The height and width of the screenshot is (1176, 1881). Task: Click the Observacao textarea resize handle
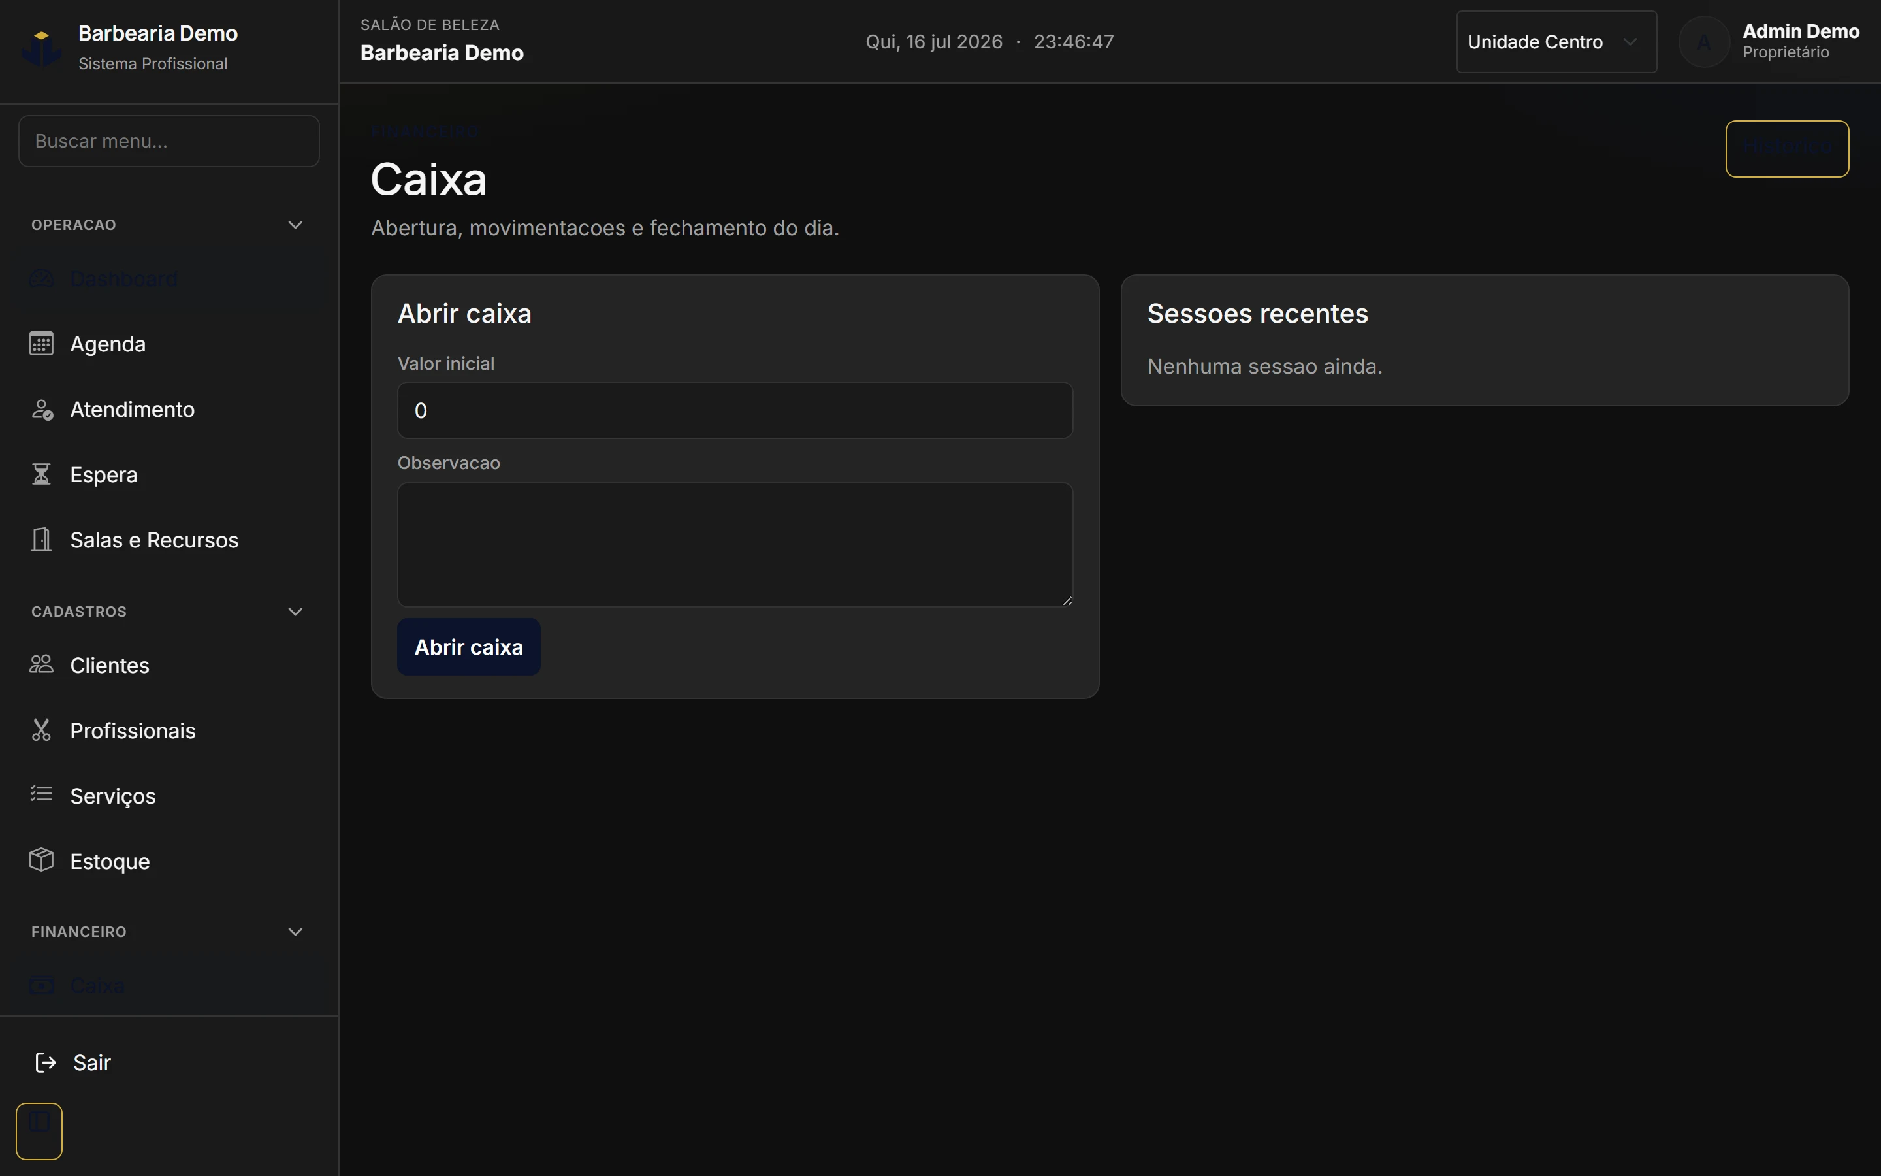pyautogui.click(x=1067, y=600)
